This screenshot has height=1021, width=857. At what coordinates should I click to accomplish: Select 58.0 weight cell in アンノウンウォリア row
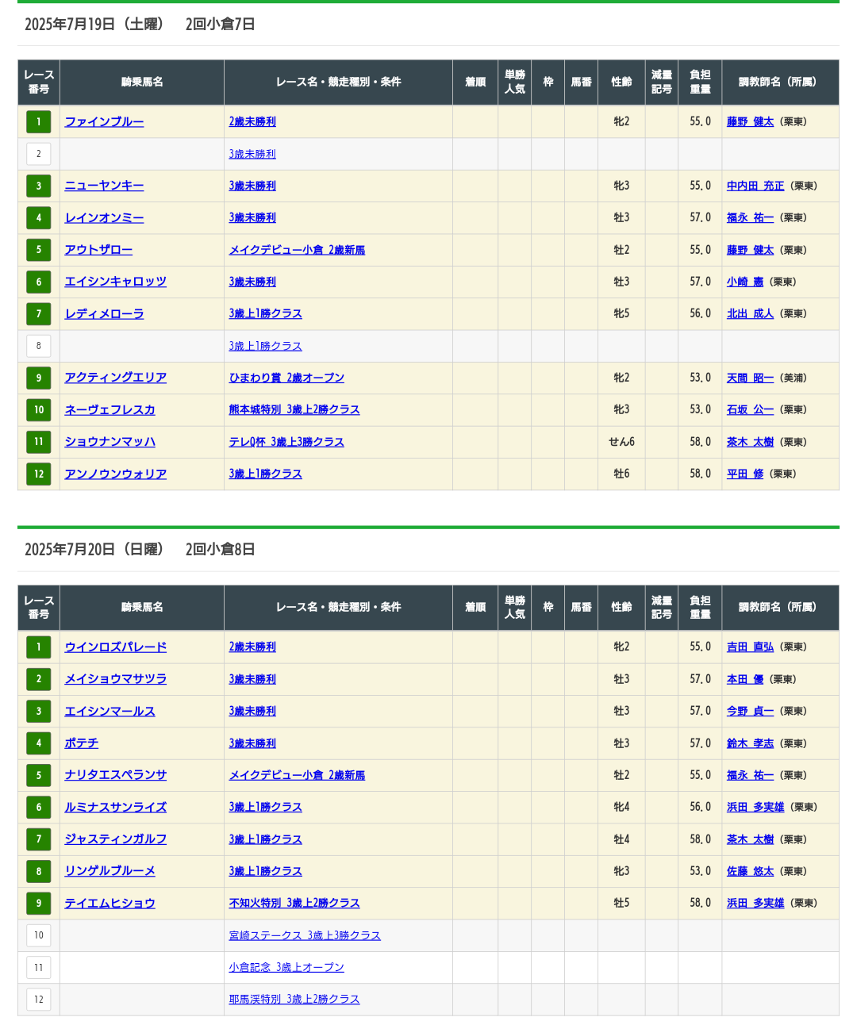pos(700,474)
